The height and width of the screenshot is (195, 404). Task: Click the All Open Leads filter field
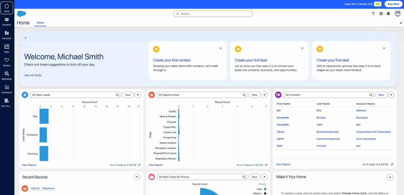(x=76, y=95)
